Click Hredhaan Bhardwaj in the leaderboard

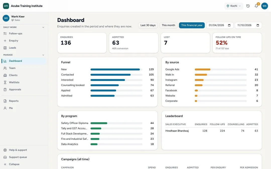[177, 131]
